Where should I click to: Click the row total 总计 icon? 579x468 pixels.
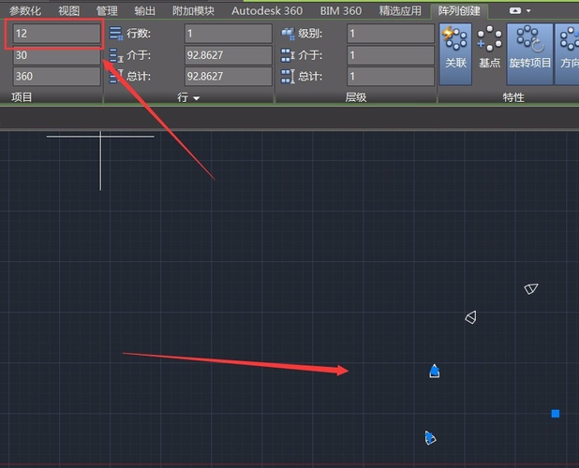(x=116, y=76)
